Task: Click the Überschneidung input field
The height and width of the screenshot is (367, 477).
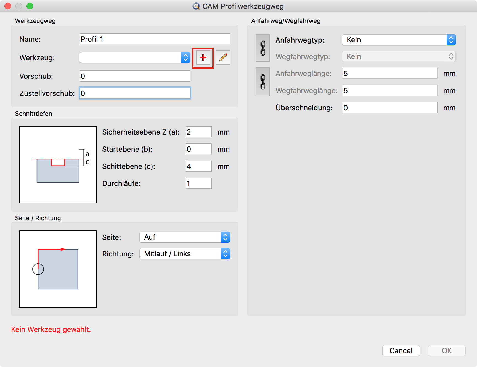Action: [390, 108]
